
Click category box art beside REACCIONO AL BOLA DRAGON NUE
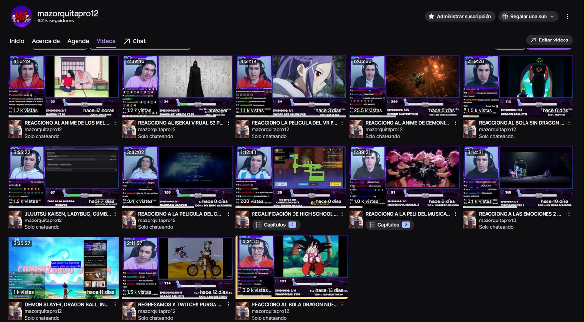coord(242,311)
